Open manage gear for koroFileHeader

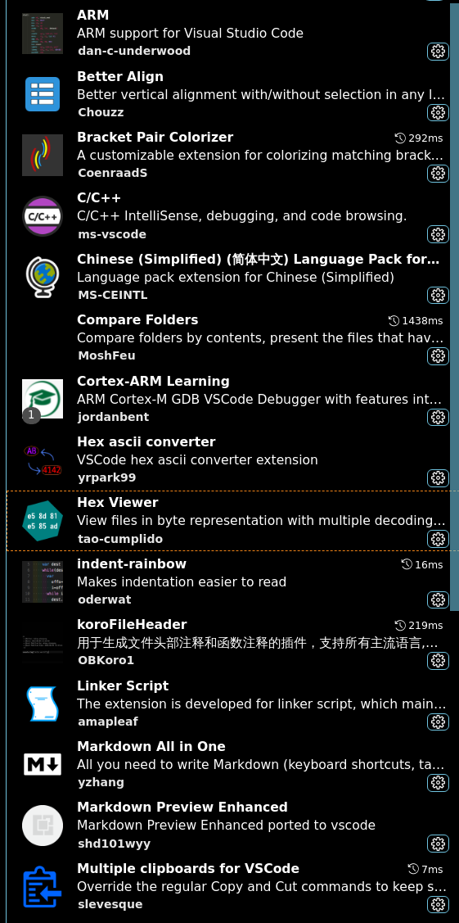pos(437,660)
